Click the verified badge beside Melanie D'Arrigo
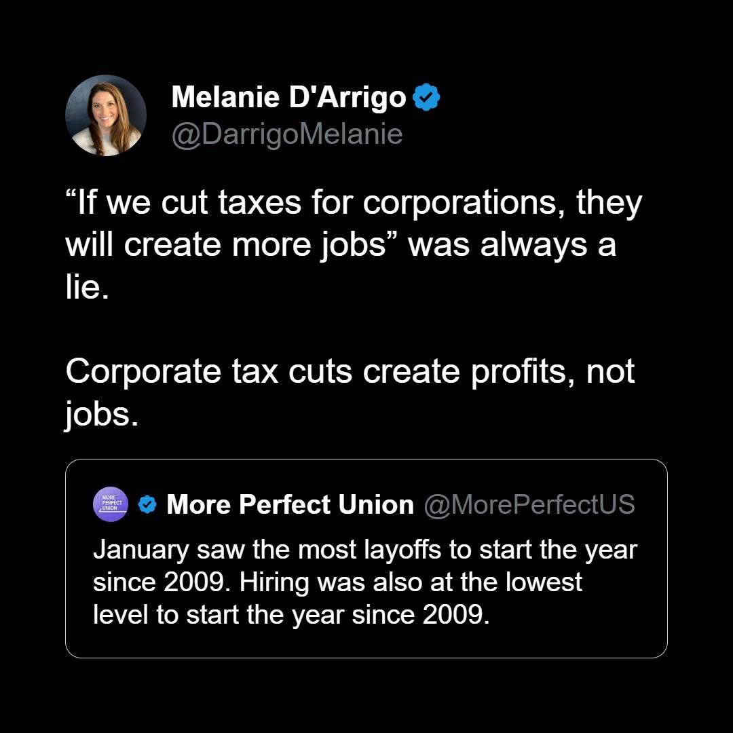 click(426, 98)
